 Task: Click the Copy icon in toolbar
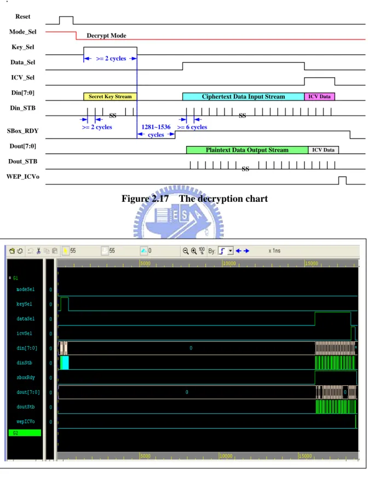coord(47,251)
